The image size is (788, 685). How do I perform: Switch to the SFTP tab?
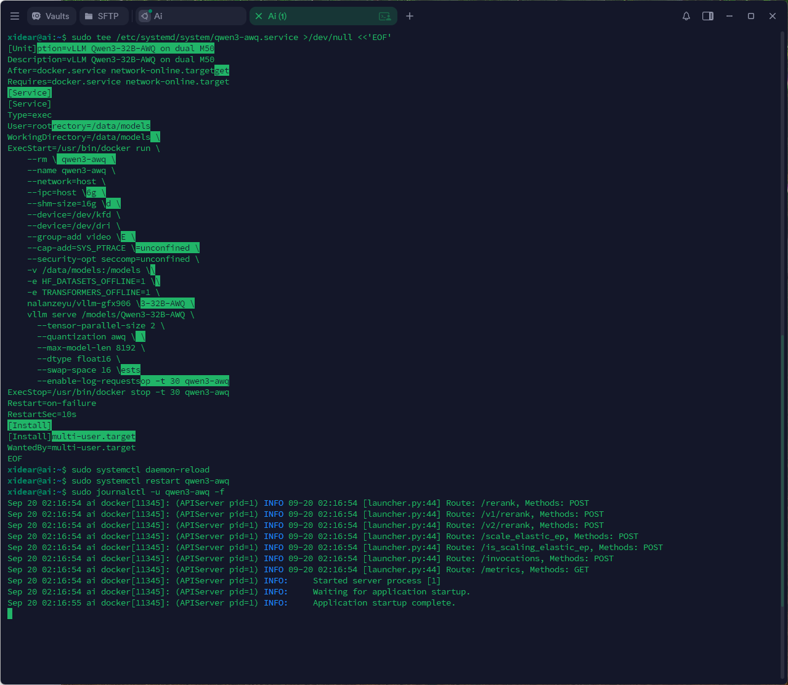coord(102,16)
